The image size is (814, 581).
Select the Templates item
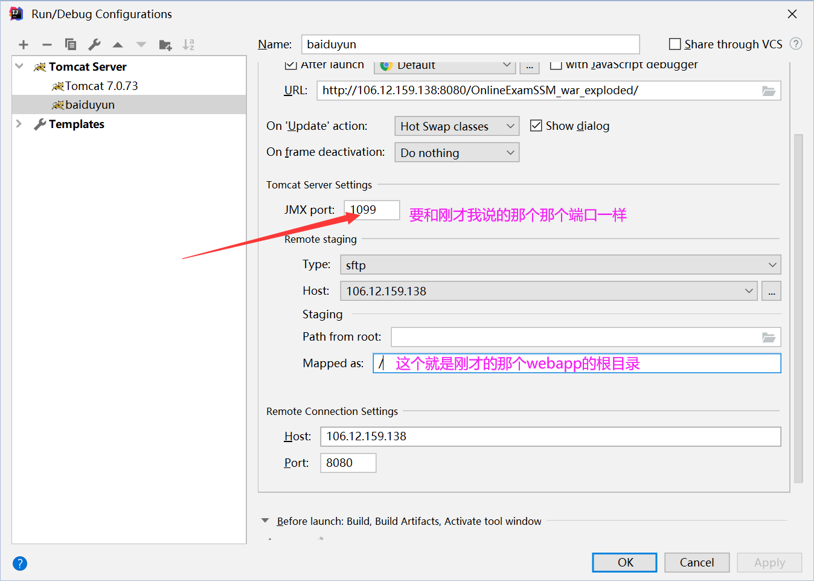coord(77,124)
